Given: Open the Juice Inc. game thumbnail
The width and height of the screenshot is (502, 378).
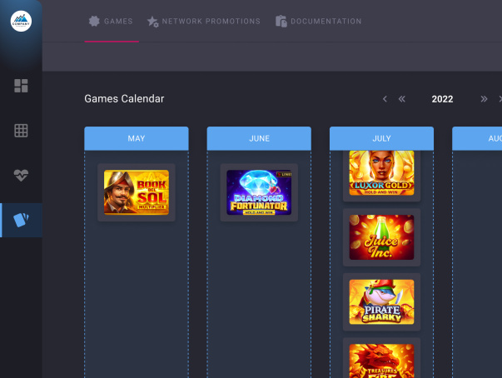Looking at the screenshot, I should pyautogui.click(x=381, y=237).
